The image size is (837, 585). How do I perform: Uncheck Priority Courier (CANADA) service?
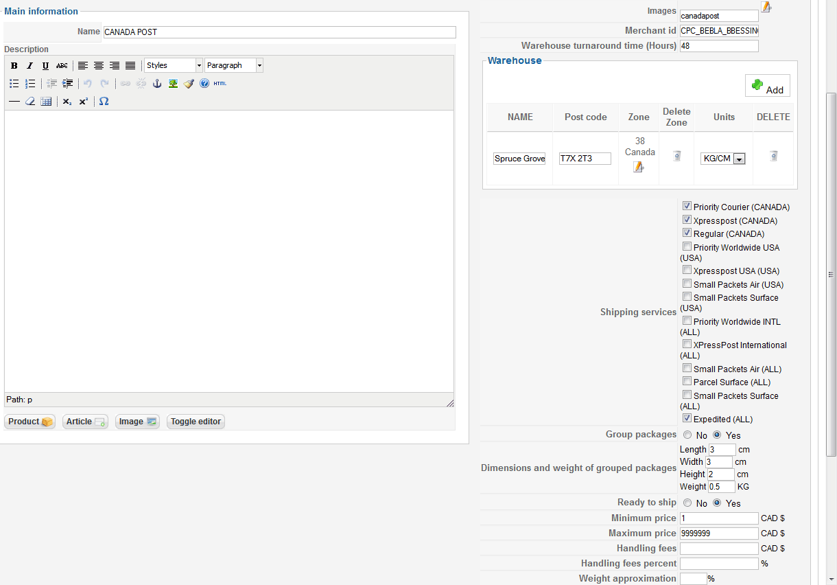pos(687,206)
